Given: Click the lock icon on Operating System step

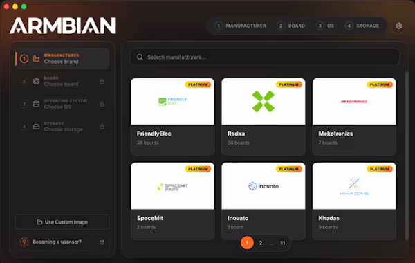Looking at the screenshot, I should click(102, 104).
